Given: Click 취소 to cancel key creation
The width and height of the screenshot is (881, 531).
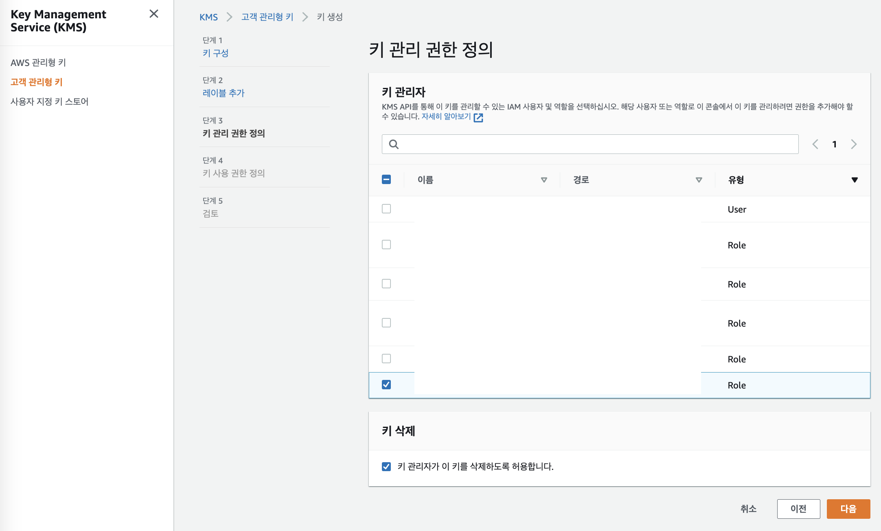Looking at the screenshot, I should click(748, 509).
